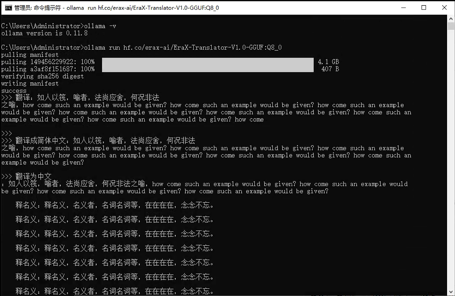
Task: Maximize the command prompt window
Action: point(424,8)
